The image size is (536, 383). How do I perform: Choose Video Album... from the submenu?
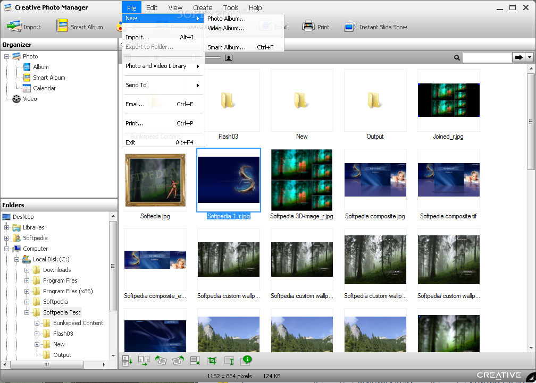tap(244, 28)
